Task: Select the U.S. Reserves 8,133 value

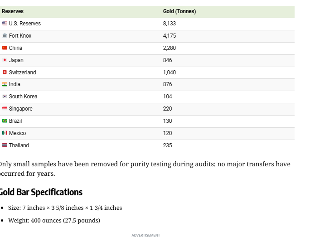Action: (170, 24)
